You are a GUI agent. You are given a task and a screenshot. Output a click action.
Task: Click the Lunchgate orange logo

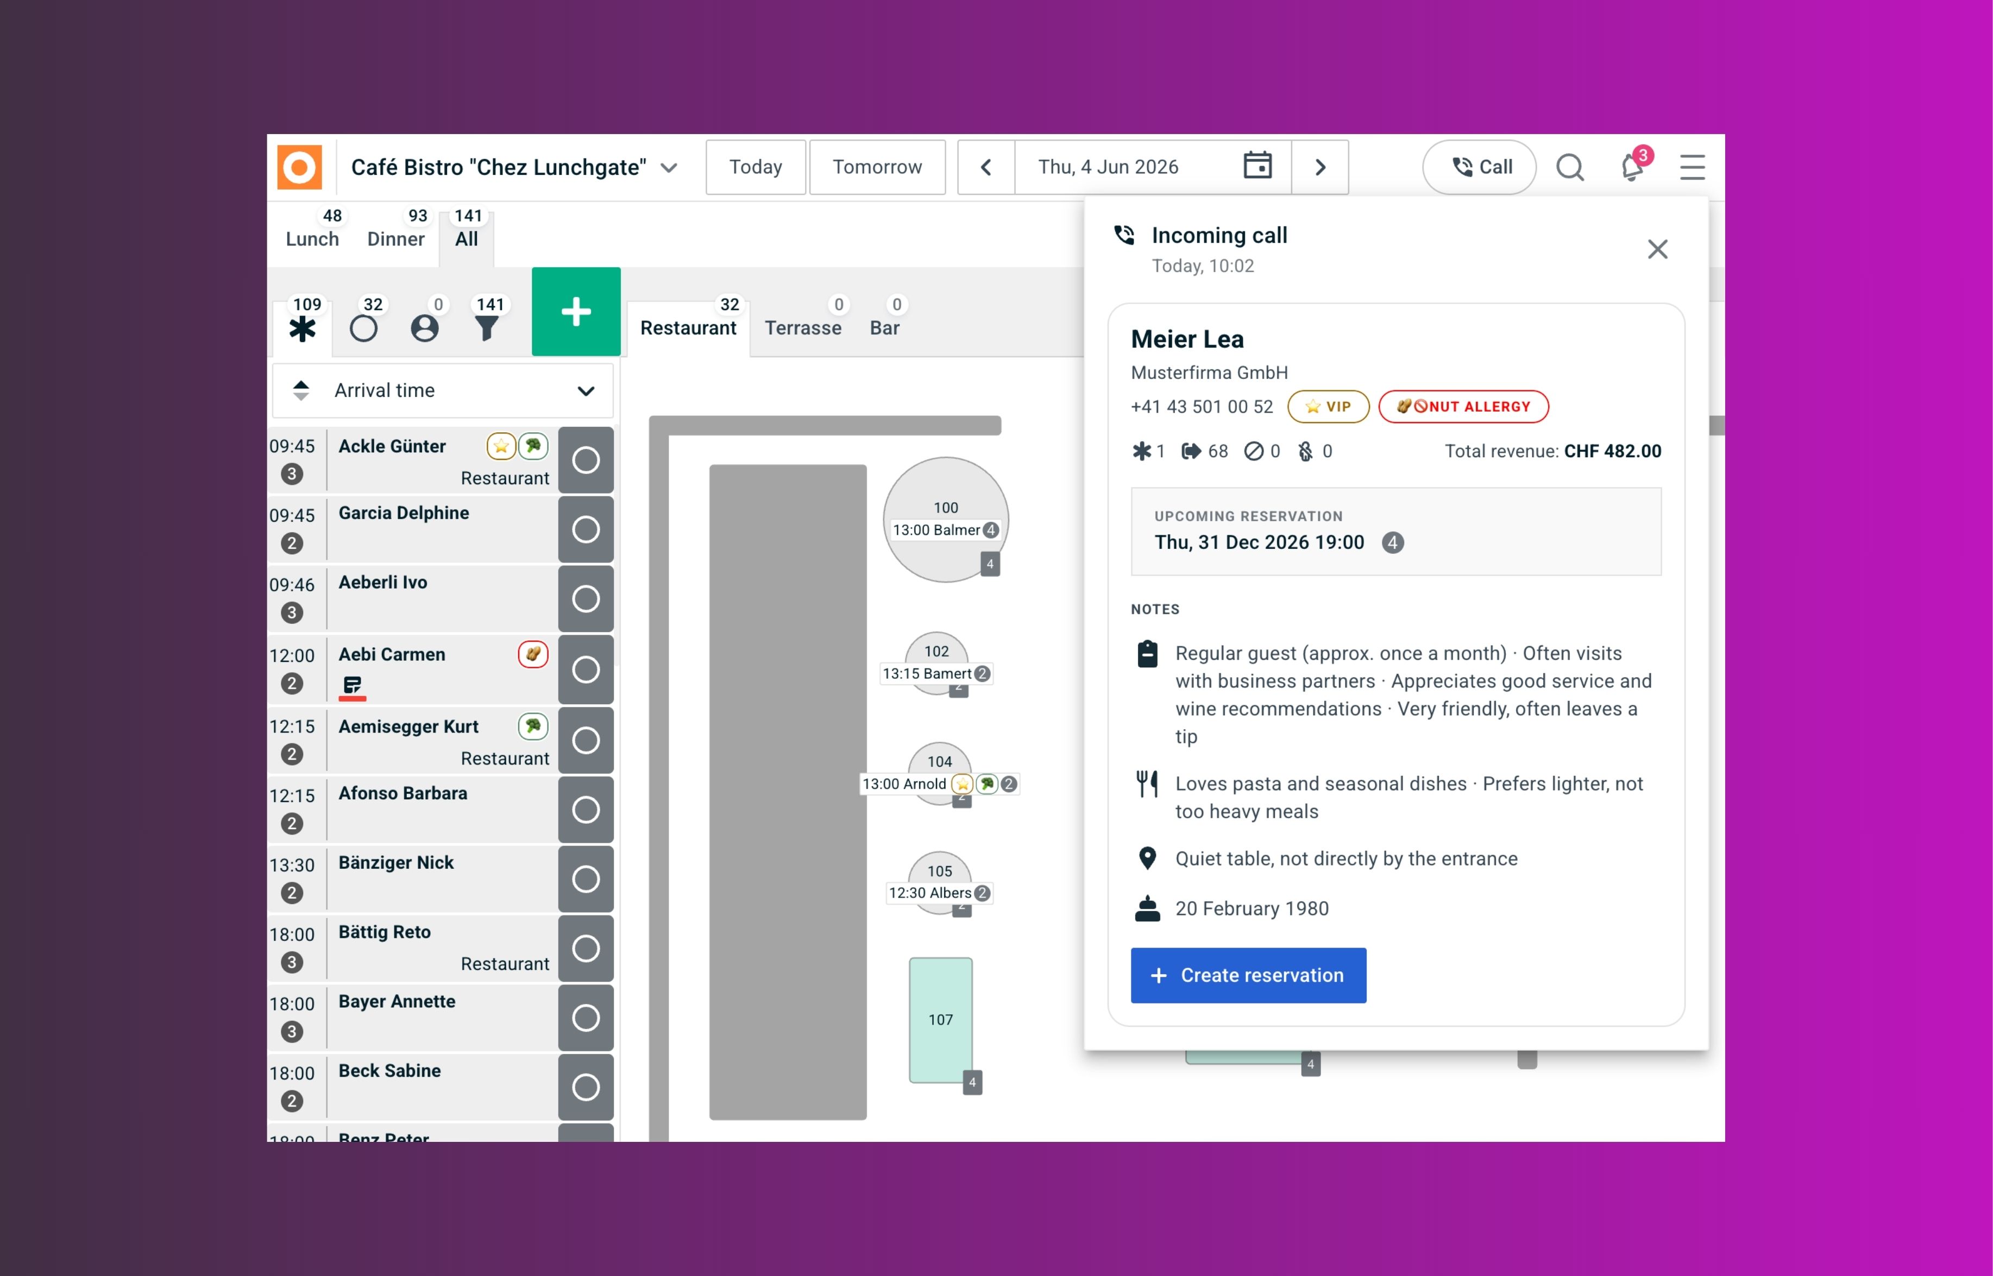click(x=299, y=167)
